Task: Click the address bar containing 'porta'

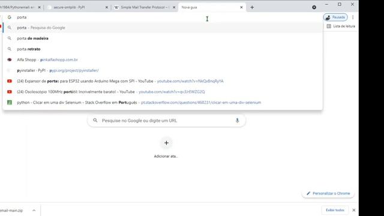Action: pos(163,17)
